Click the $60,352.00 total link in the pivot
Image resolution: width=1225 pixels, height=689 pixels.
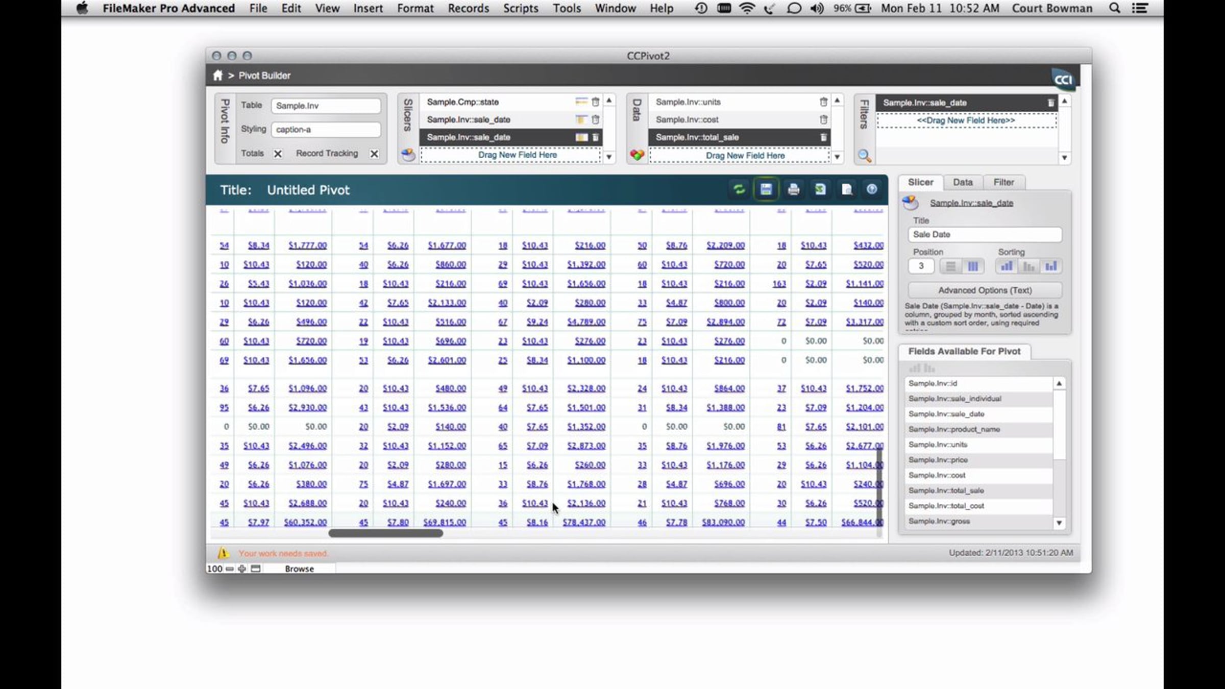pos(305,522)
